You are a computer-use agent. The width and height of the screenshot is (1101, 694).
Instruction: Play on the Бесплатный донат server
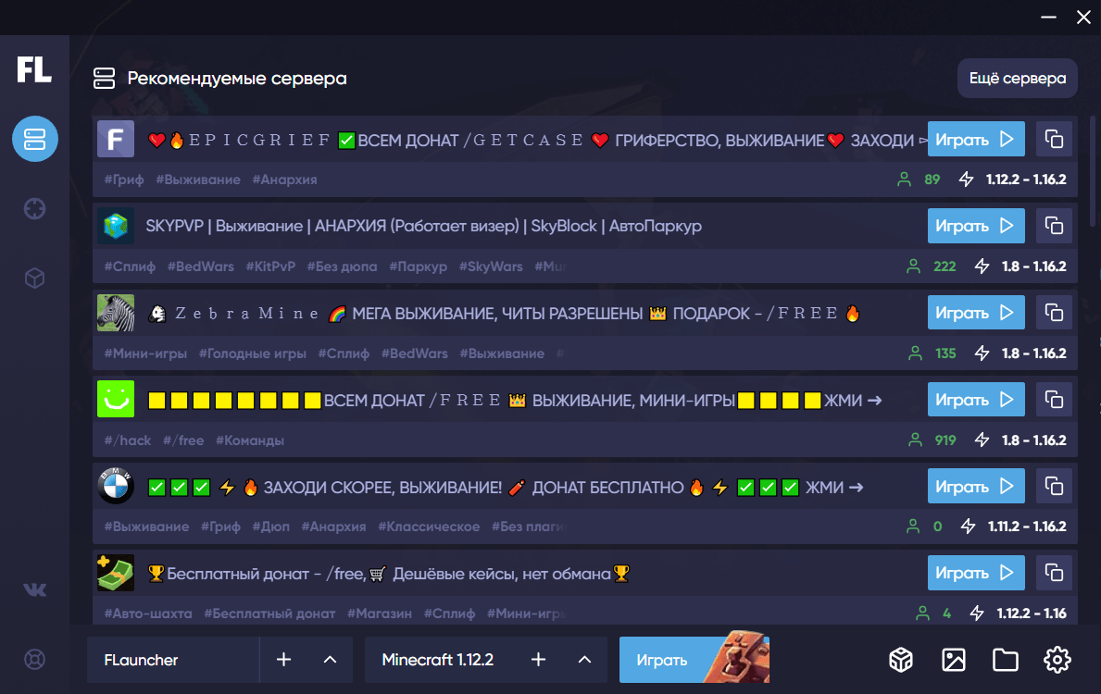pos(975,573)
